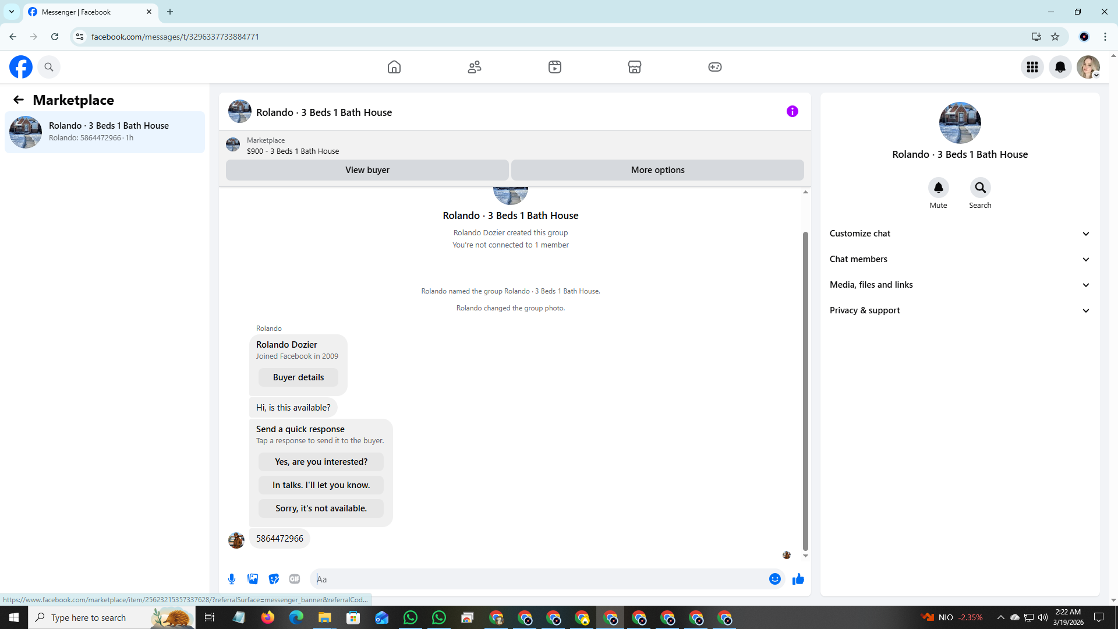Expand the Customize chat section
The image size is (1118, 629).
coord(960,234)
